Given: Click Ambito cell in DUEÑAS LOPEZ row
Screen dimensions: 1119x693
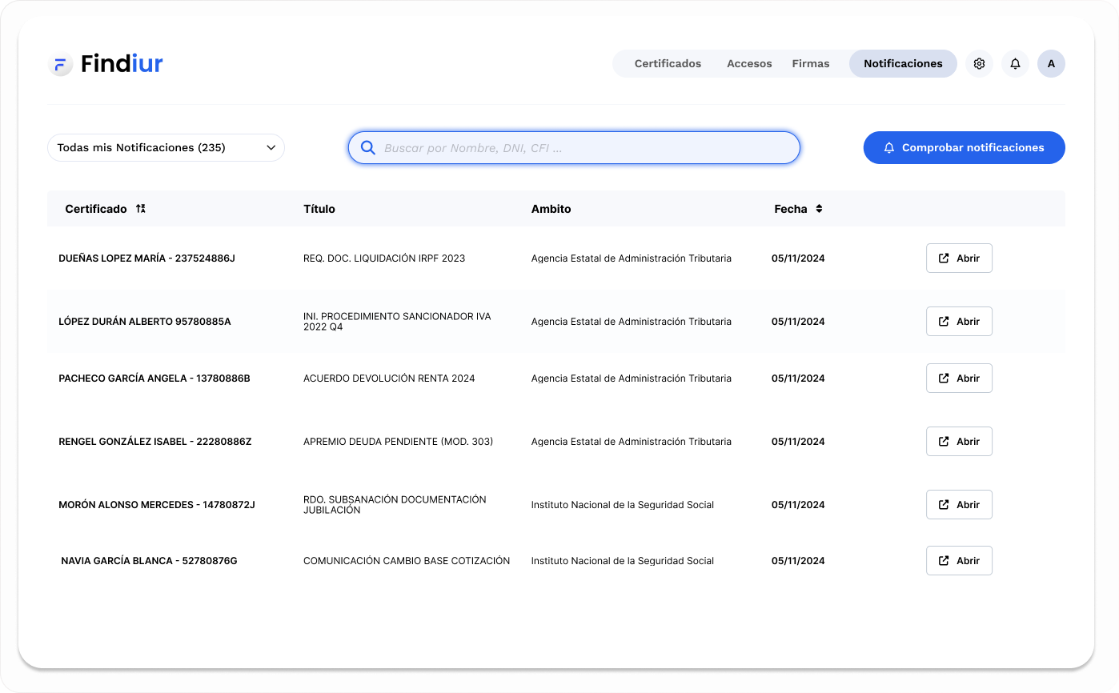Looking at the screenshot, I should pos(632,258).
